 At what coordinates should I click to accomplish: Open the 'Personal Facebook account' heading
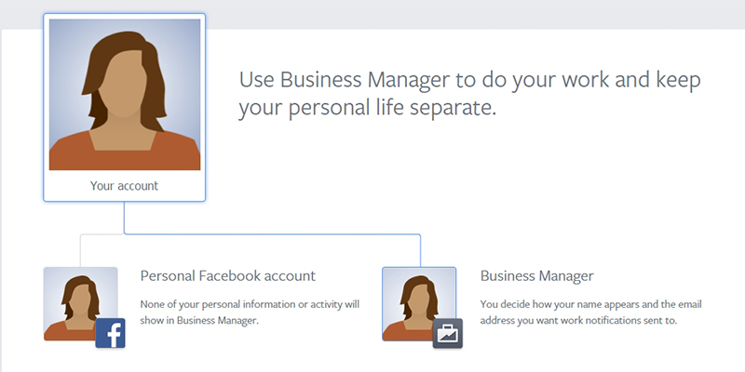coord(227,275)
